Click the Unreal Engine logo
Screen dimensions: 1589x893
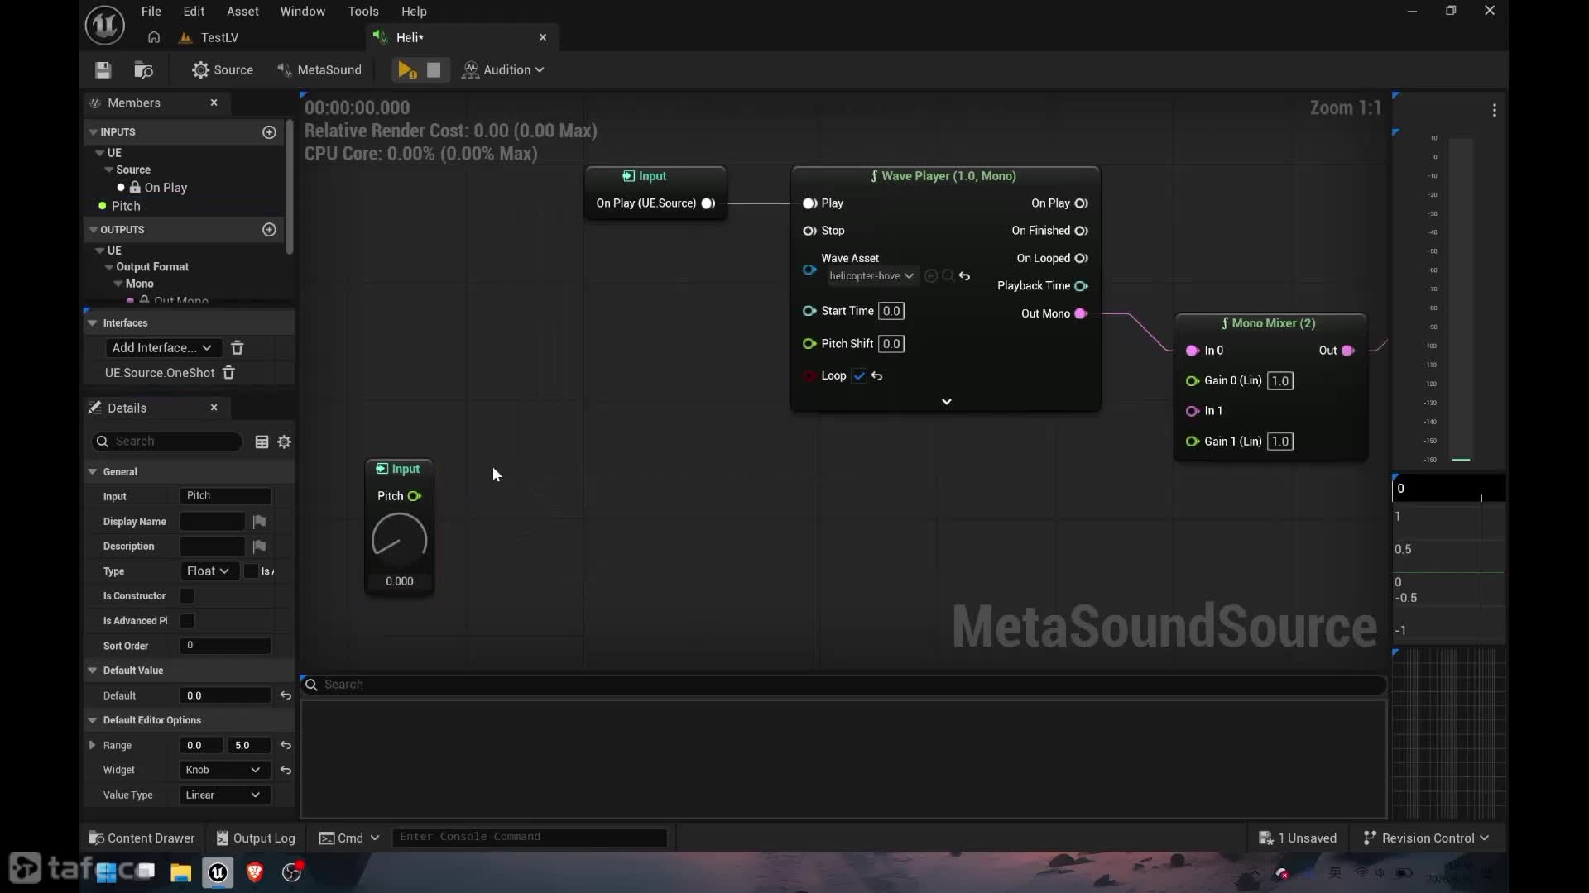coord(105,25)
